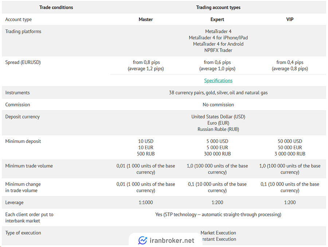This screenshot has width=328, height=247.
Task: Click the VIP spread from 0,4 pips
Action: (290, 62)
